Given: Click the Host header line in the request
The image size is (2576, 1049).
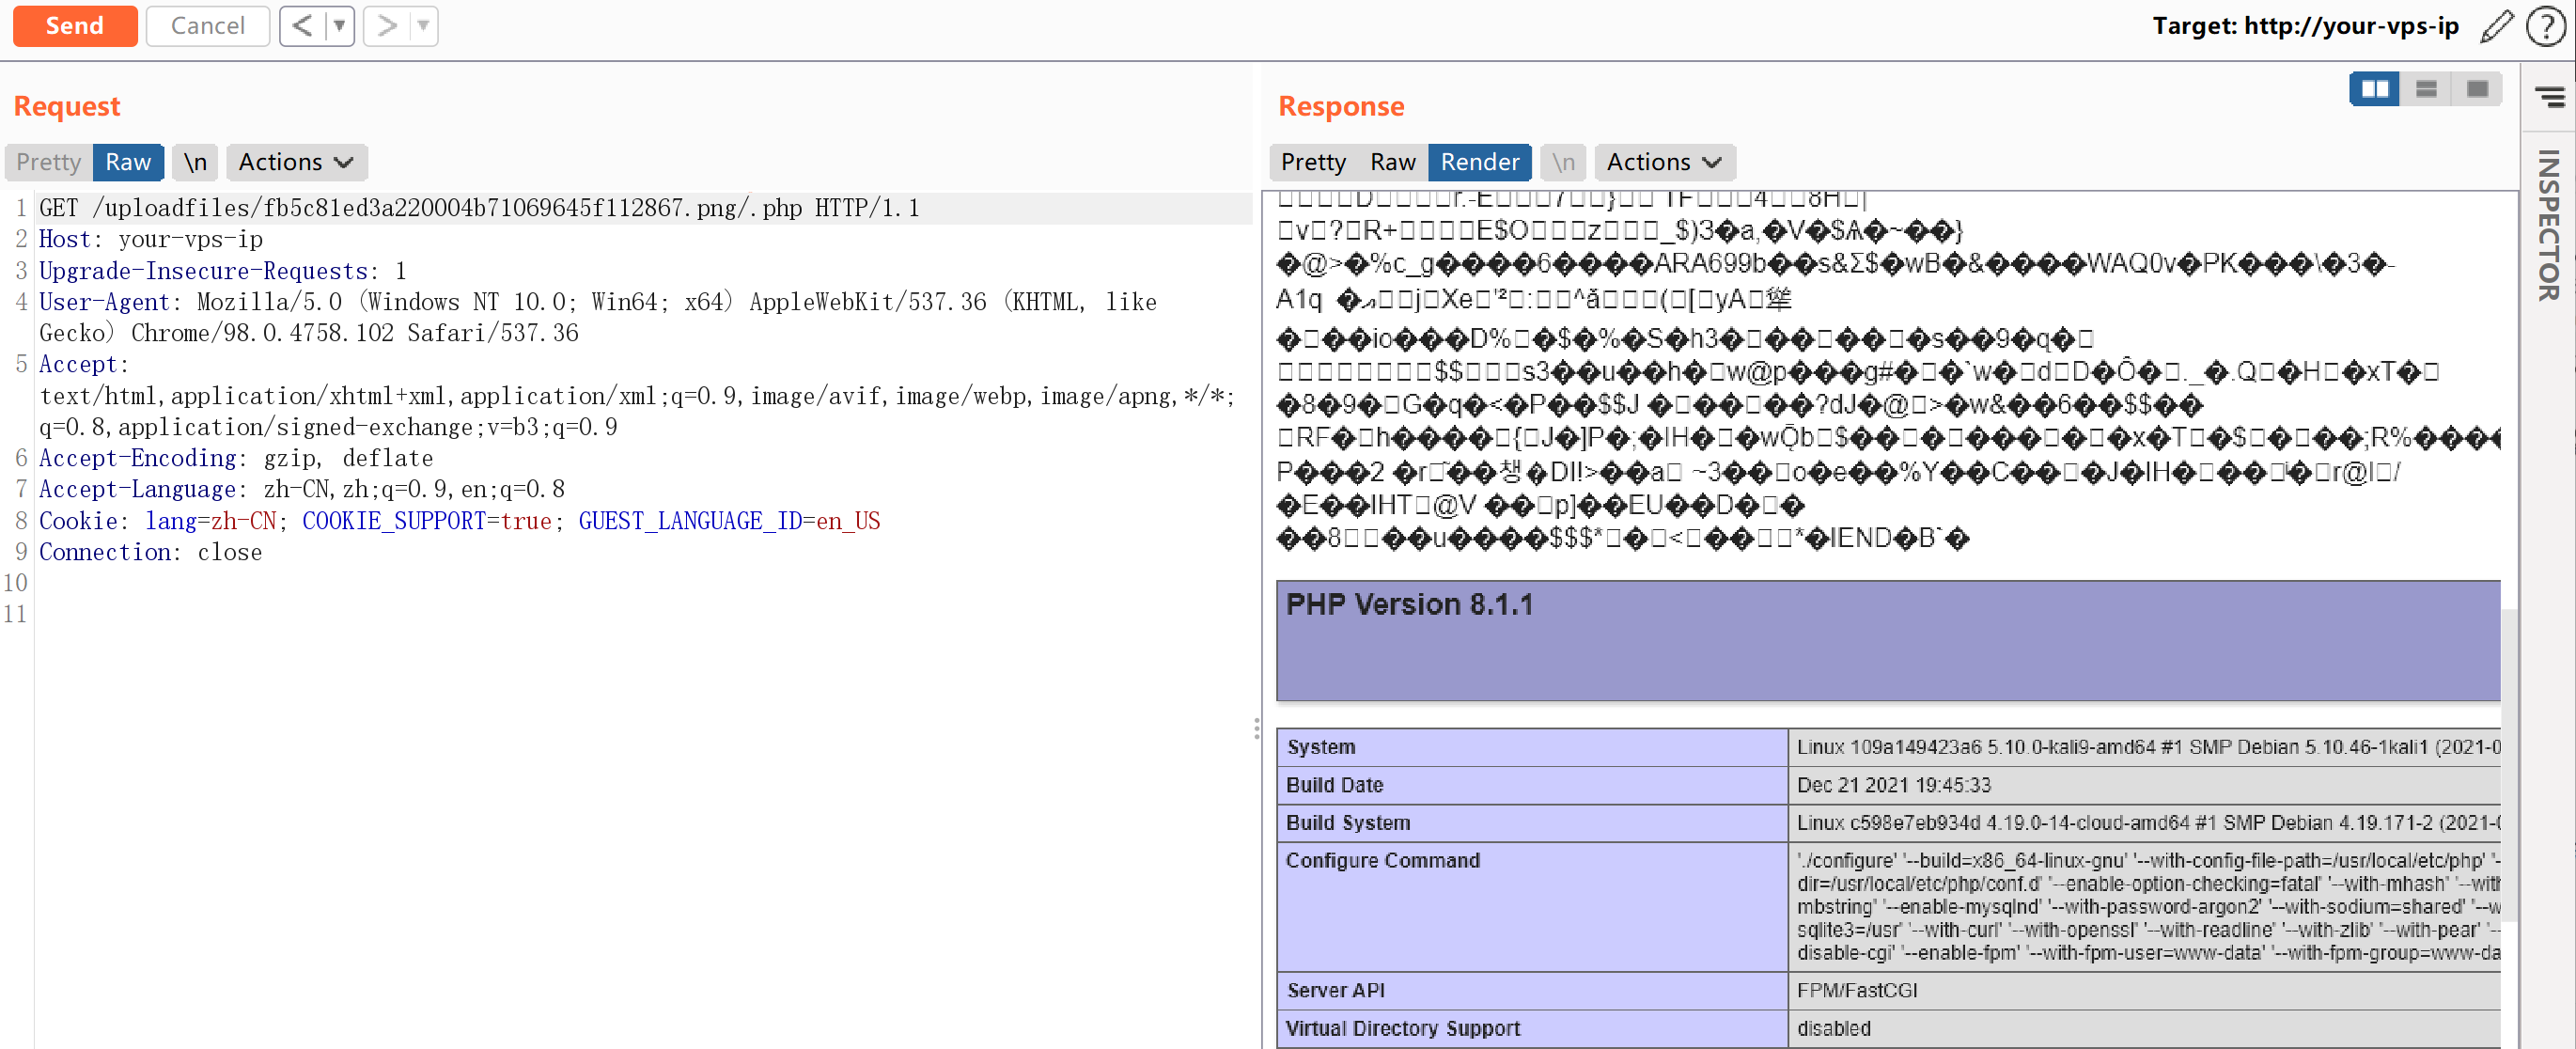Looking at the screenshot, I should [x=150, y=239].
